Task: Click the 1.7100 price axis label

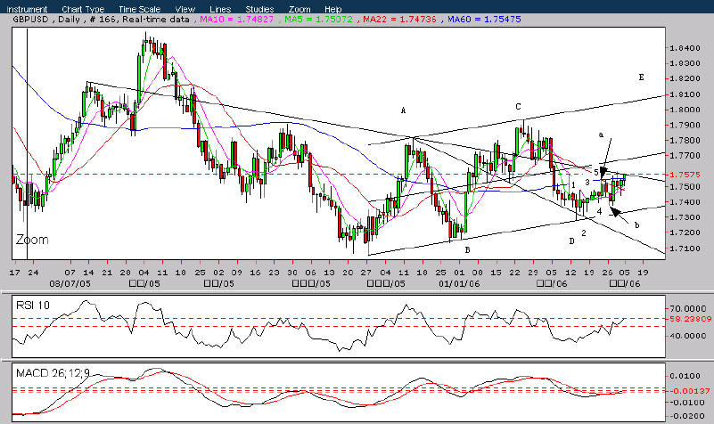Action: click(x=685, y=249)
